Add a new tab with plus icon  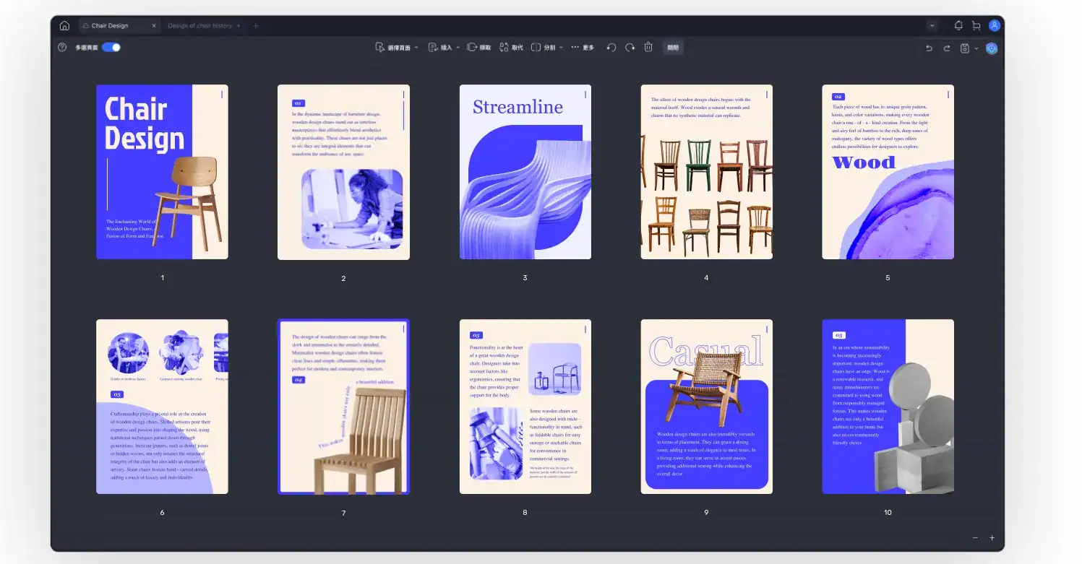(255, 26)
